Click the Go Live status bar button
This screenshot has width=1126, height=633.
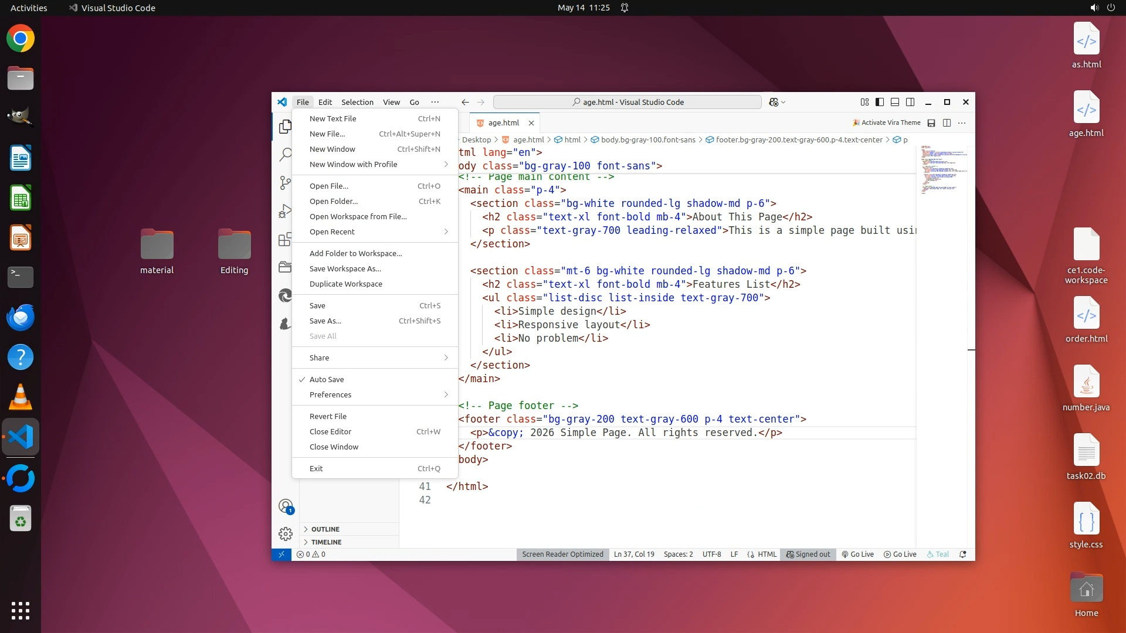point(858,554)
